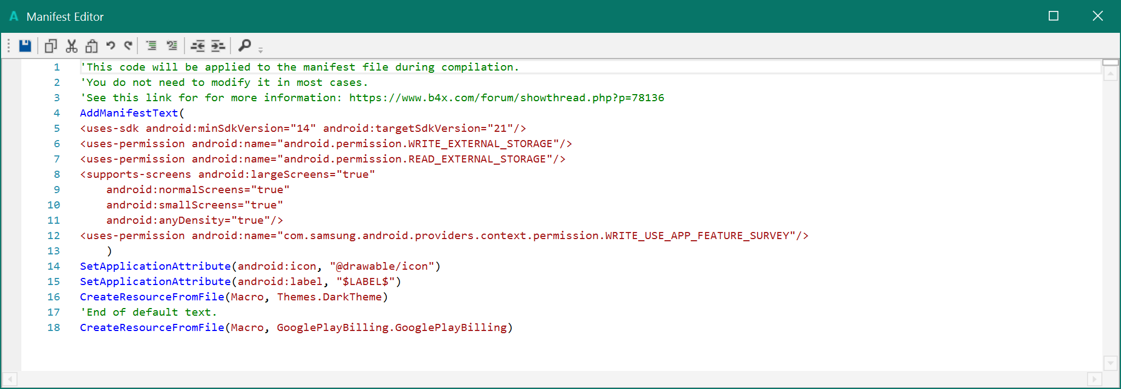Screen dimensions: 1121x389
Task: Click the Manifest Editor title text
Action: pos(65,17)
